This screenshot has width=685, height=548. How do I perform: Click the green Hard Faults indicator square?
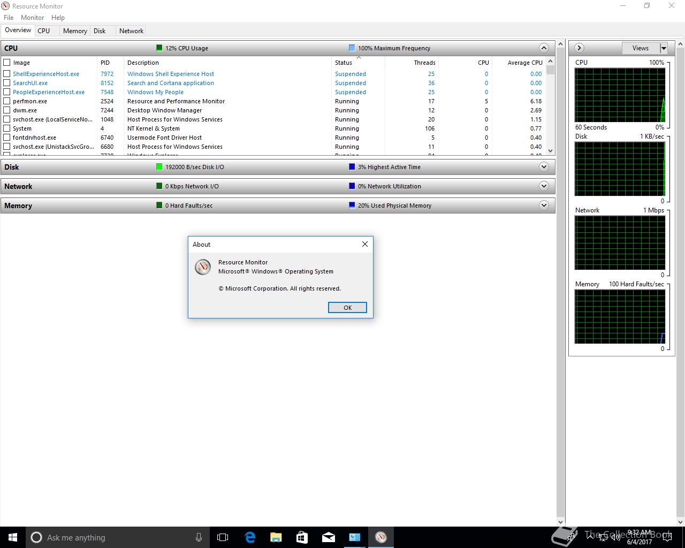click(159, 205)
